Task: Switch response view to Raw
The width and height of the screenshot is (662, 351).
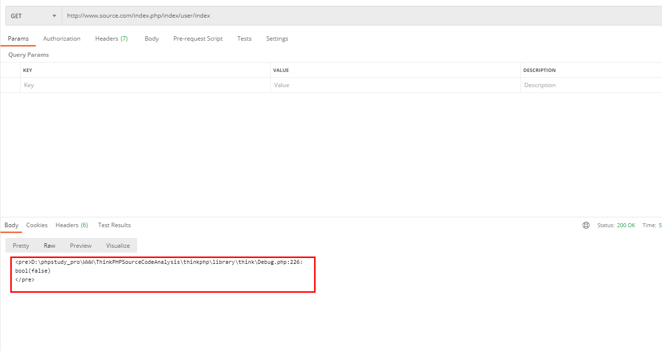Action: (49, 246)
